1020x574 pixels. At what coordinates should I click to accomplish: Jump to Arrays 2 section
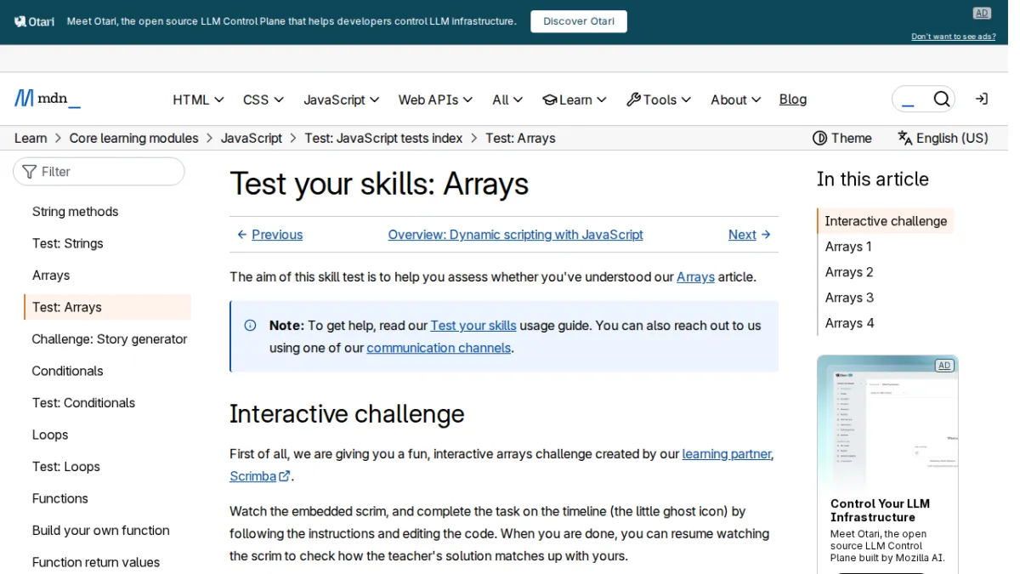point(849,272)
